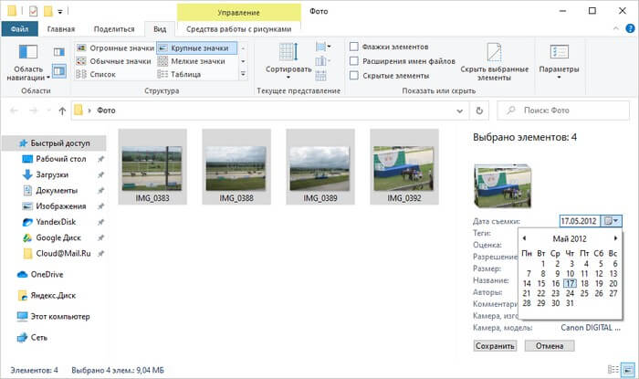Screen dimensions: 639x379
Task: Switch to the Главная ribbon tab
Action: coord(61,29)
